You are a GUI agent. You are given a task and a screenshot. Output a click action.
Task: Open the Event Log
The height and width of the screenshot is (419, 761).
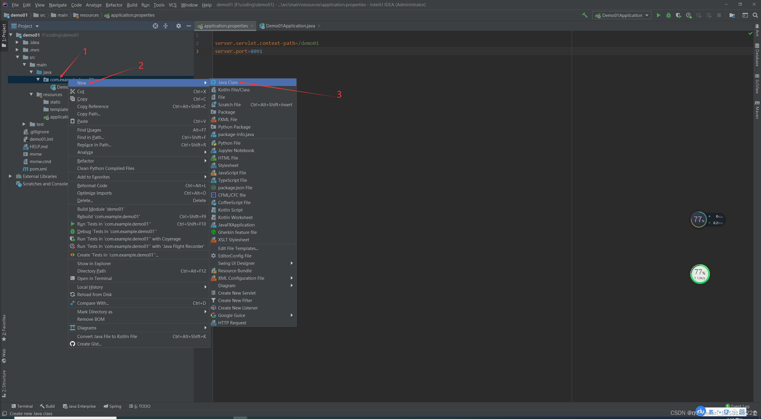point(740,406)
